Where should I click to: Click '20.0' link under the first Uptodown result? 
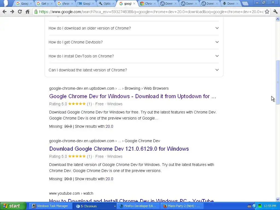[x=109, y=126]
